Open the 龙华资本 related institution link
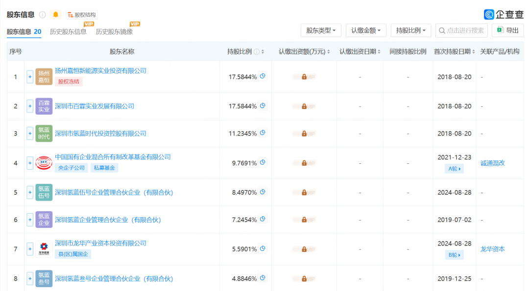 [x=493, y=249]
